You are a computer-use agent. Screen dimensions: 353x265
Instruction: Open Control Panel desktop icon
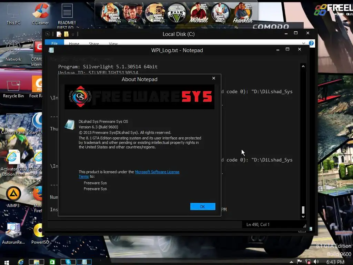click(x=13, y=124)
